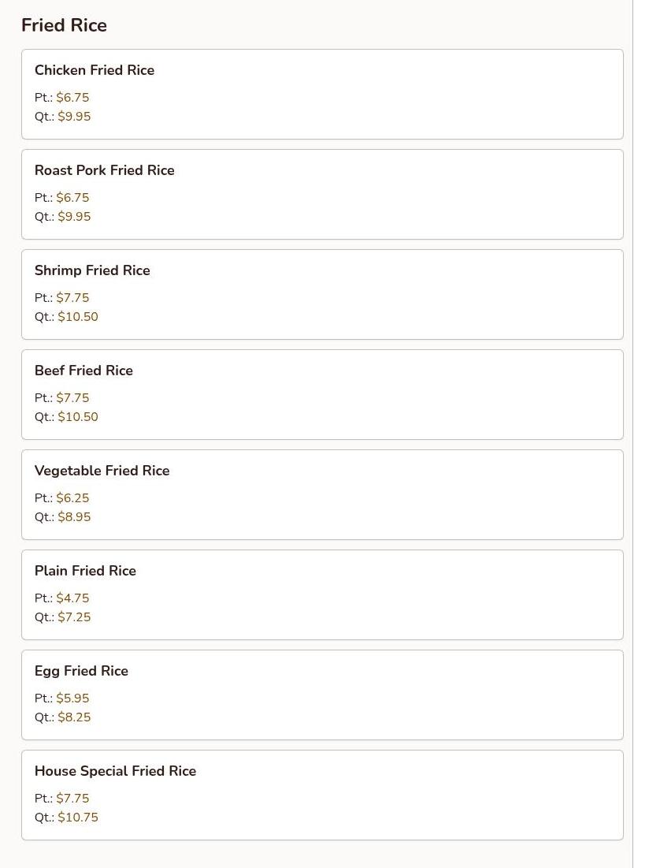Click the Fried Rice section heading
The width and height of the screenshot is (649, 868).
coord(64,25)
